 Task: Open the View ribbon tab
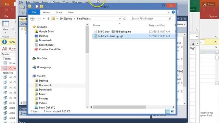[70, 12]
